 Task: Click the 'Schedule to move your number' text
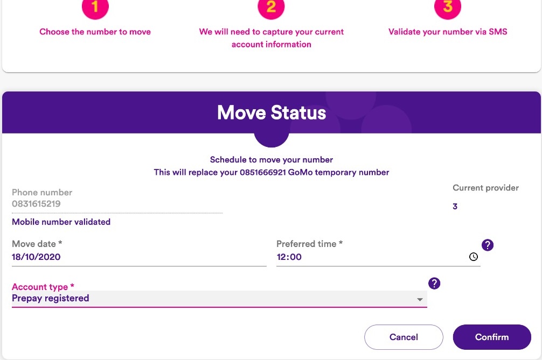coord(271,160)
